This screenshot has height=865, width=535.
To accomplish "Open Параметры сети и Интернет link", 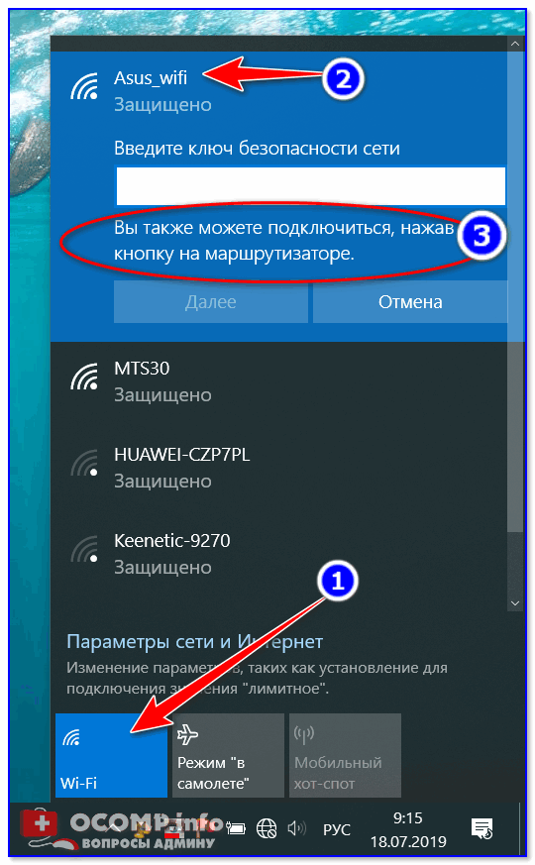I will (x=195, y=642).
